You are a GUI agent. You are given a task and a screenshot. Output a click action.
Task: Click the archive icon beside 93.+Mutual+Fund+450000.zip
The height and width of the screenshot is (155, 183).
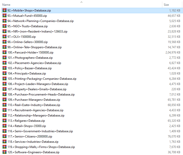(x=4, y=15)
